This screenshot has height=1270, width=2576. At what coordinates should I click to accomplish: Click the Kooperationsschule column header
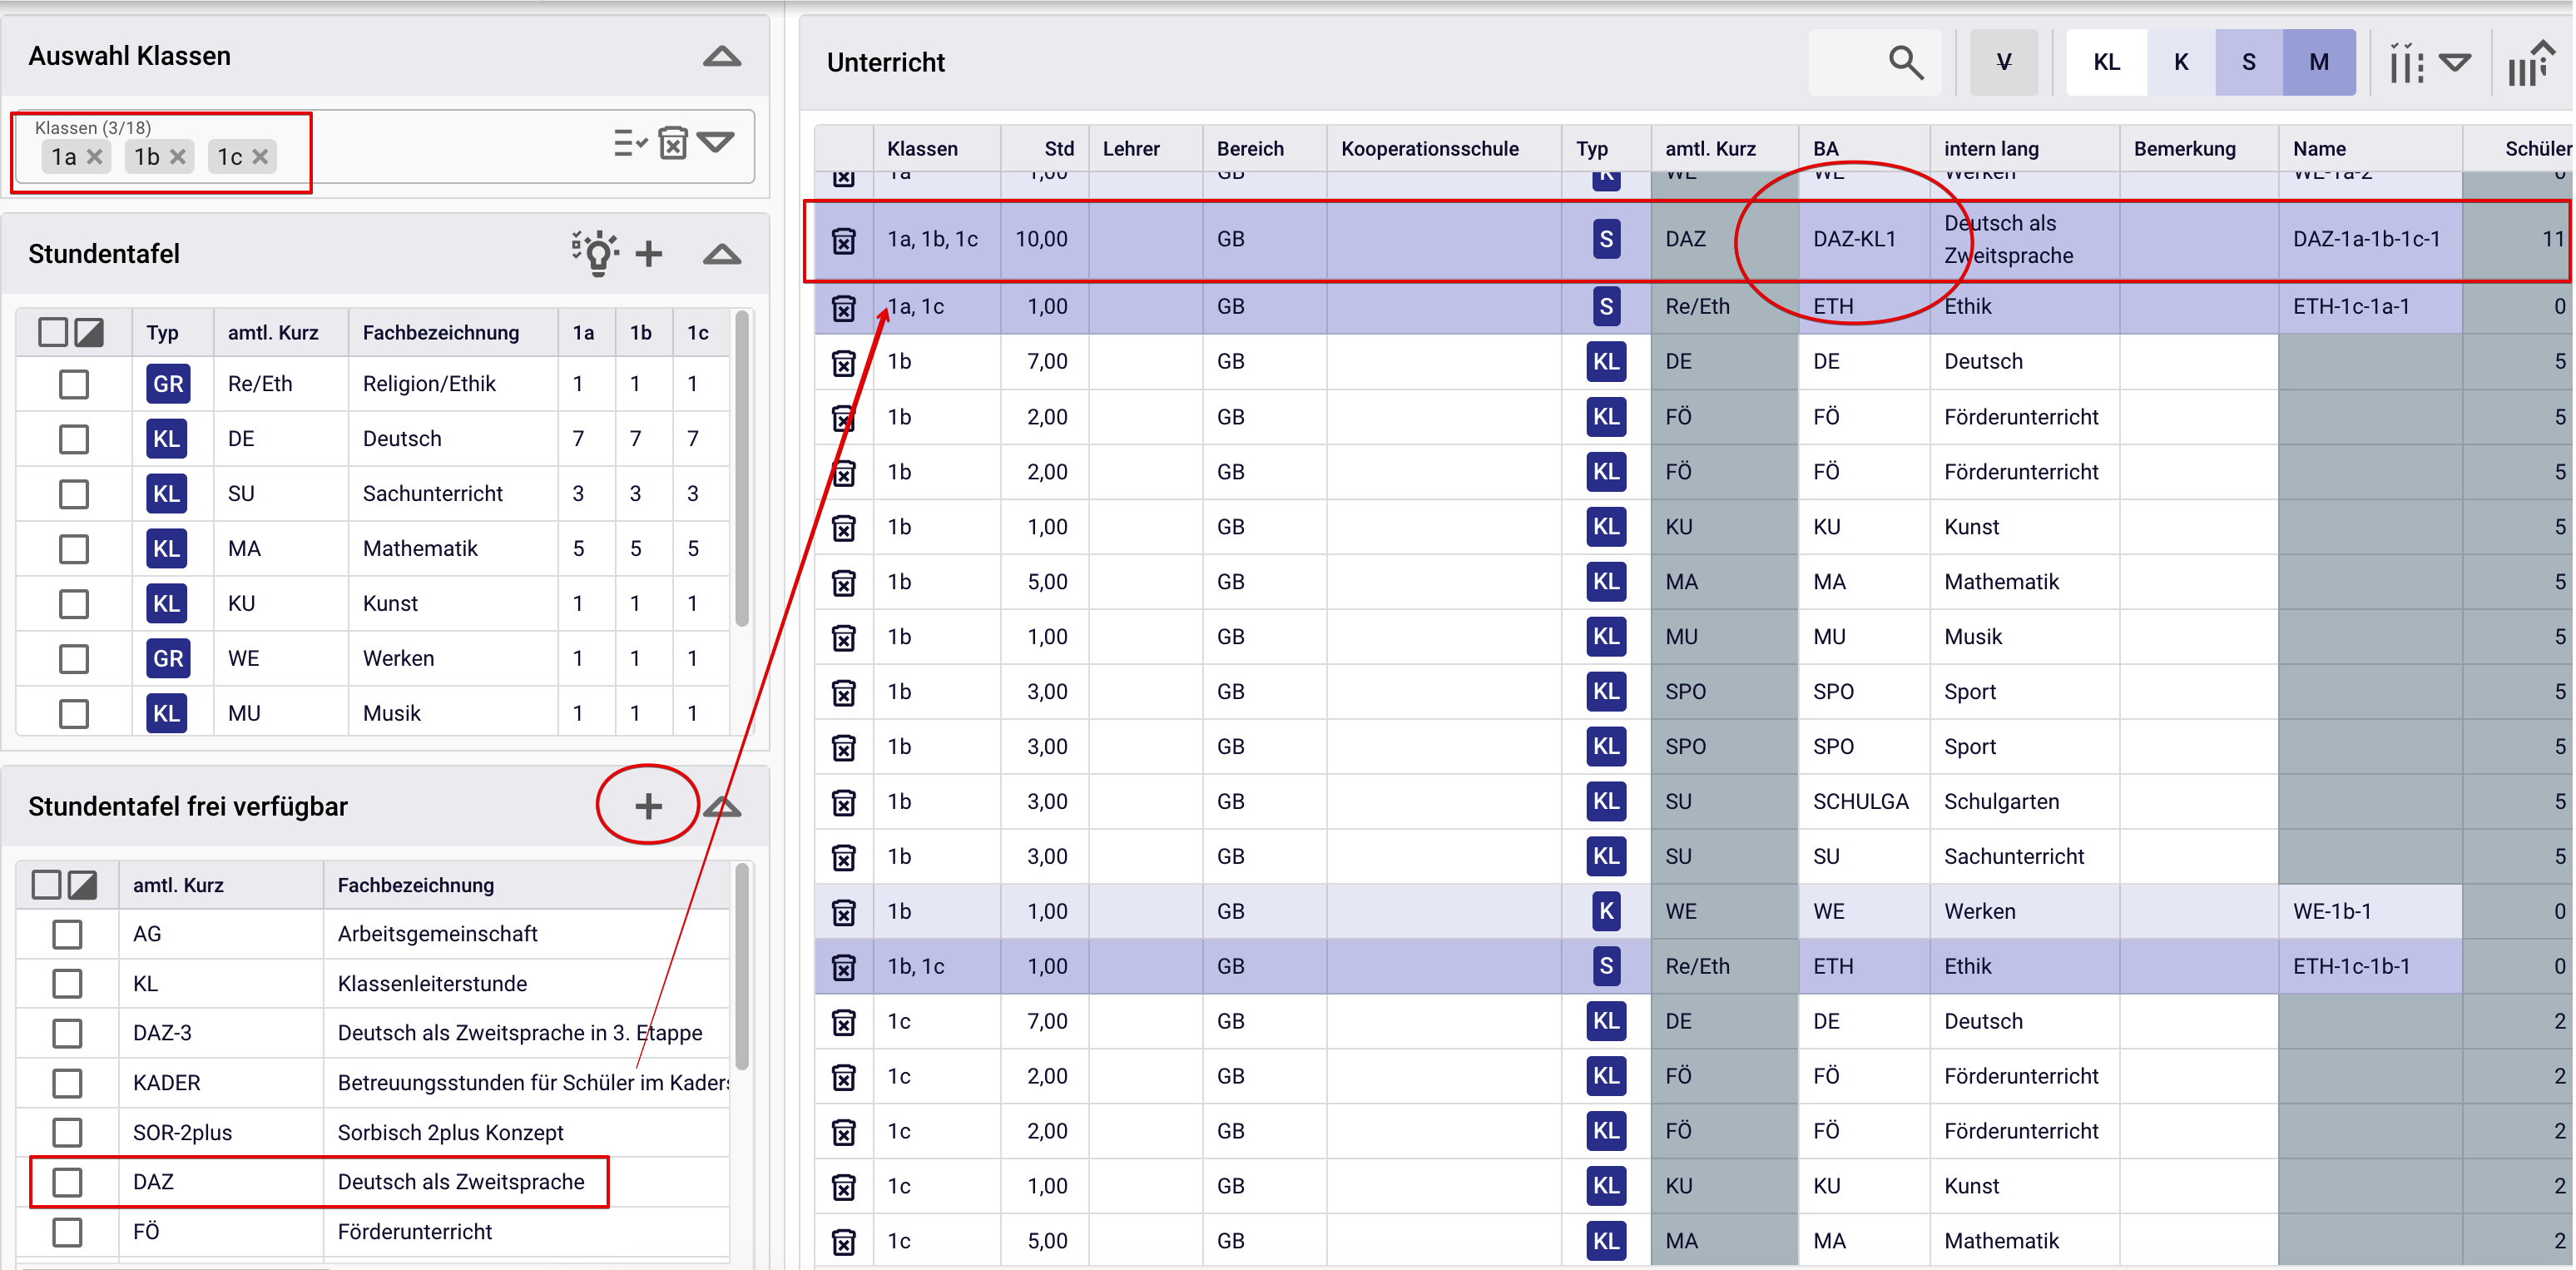click(x=1429, y=149)
